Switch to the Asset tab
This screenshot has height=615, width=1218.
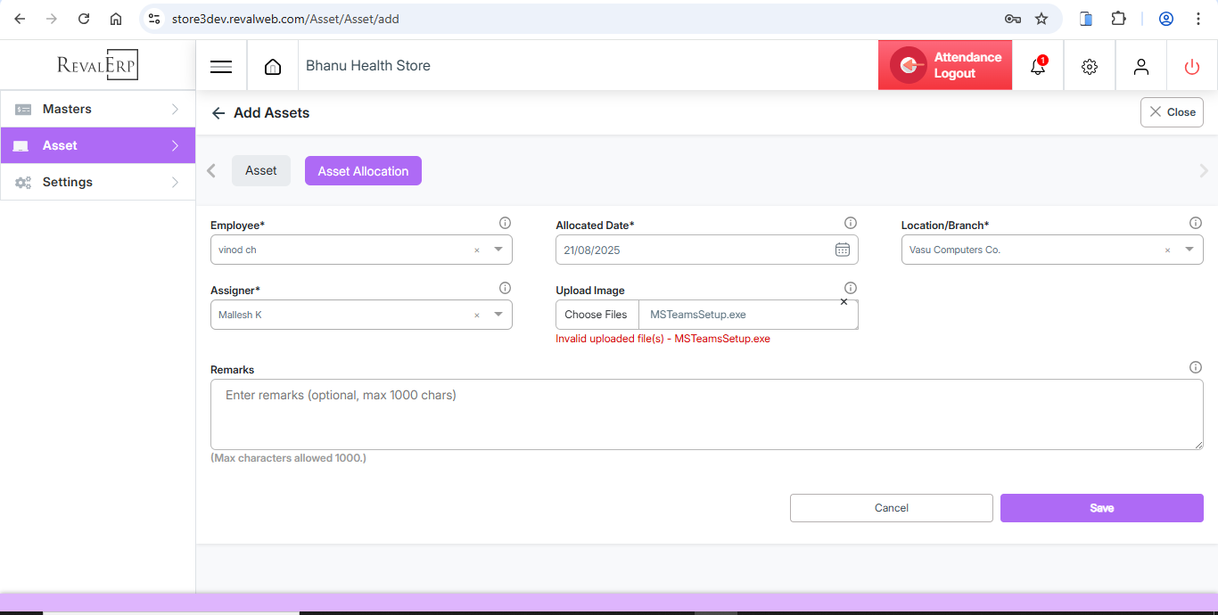coord(261,171)
